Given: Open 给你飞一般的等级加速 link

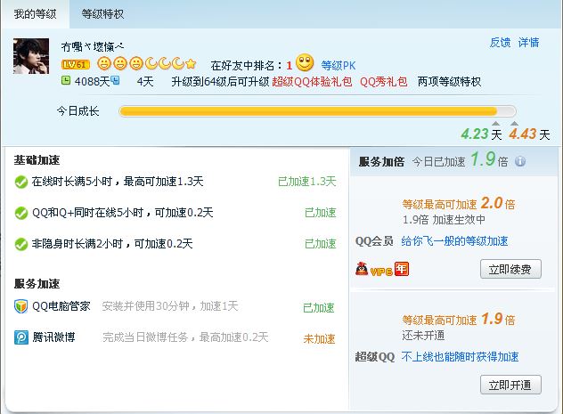Looking at the screenshot, I should (454, 241).
